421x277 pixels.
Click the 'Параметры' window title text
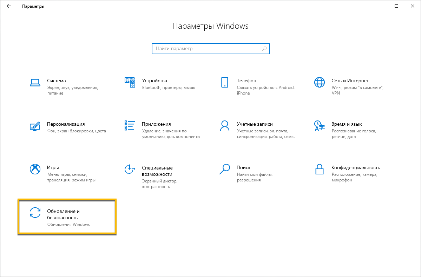point(33,6)
